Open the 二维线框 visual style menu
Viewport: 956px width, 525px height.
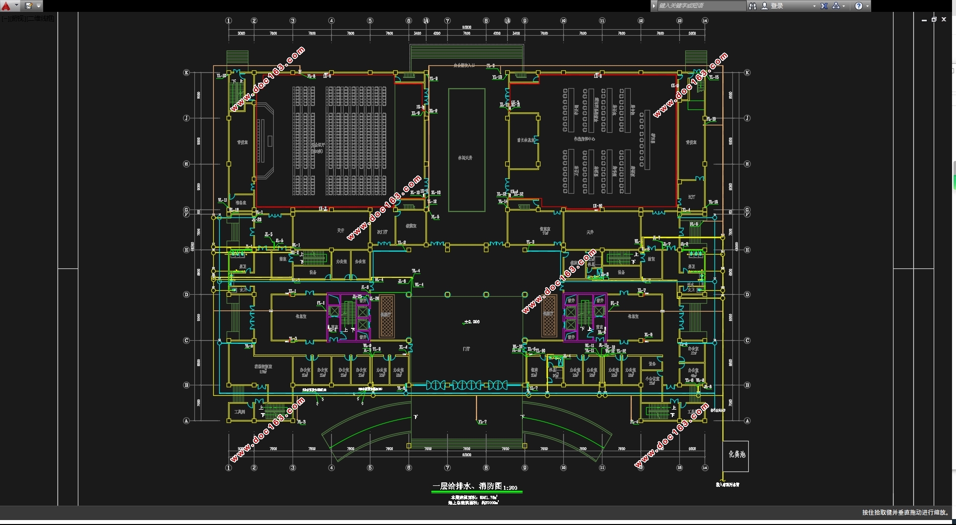coord(41,18)
